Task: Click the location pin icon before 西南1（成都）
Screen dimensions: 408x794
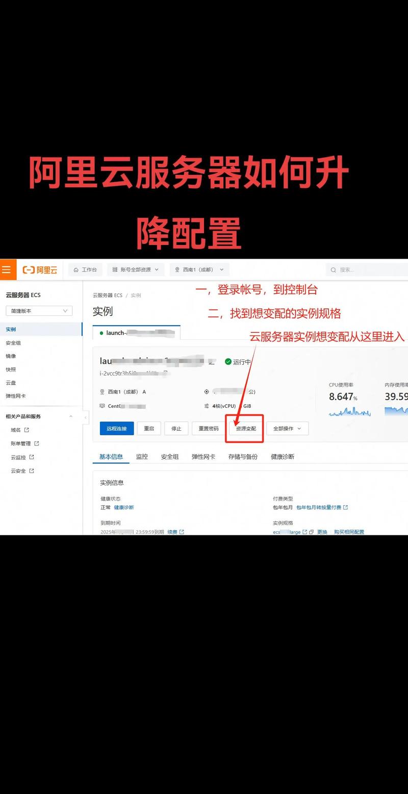Action: (x=177, y=269)
